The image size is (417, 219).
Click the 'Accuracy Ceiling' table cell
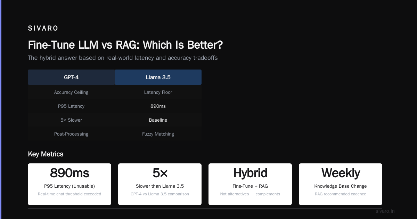71,92
